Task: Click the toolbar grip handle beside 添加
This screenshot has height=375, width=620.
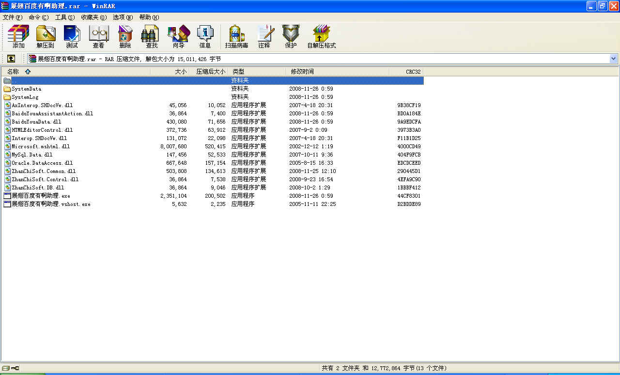Action: [x=3, y=37]
